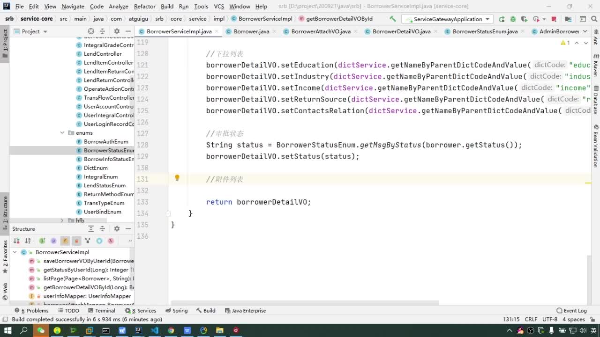Click the editor vertical scrollbar

coord(589,279)
